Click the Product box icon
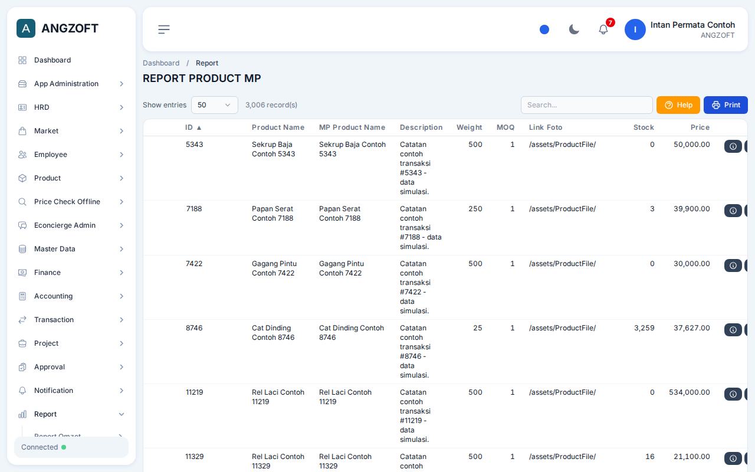Screen dimensions: 755x472 22,178
